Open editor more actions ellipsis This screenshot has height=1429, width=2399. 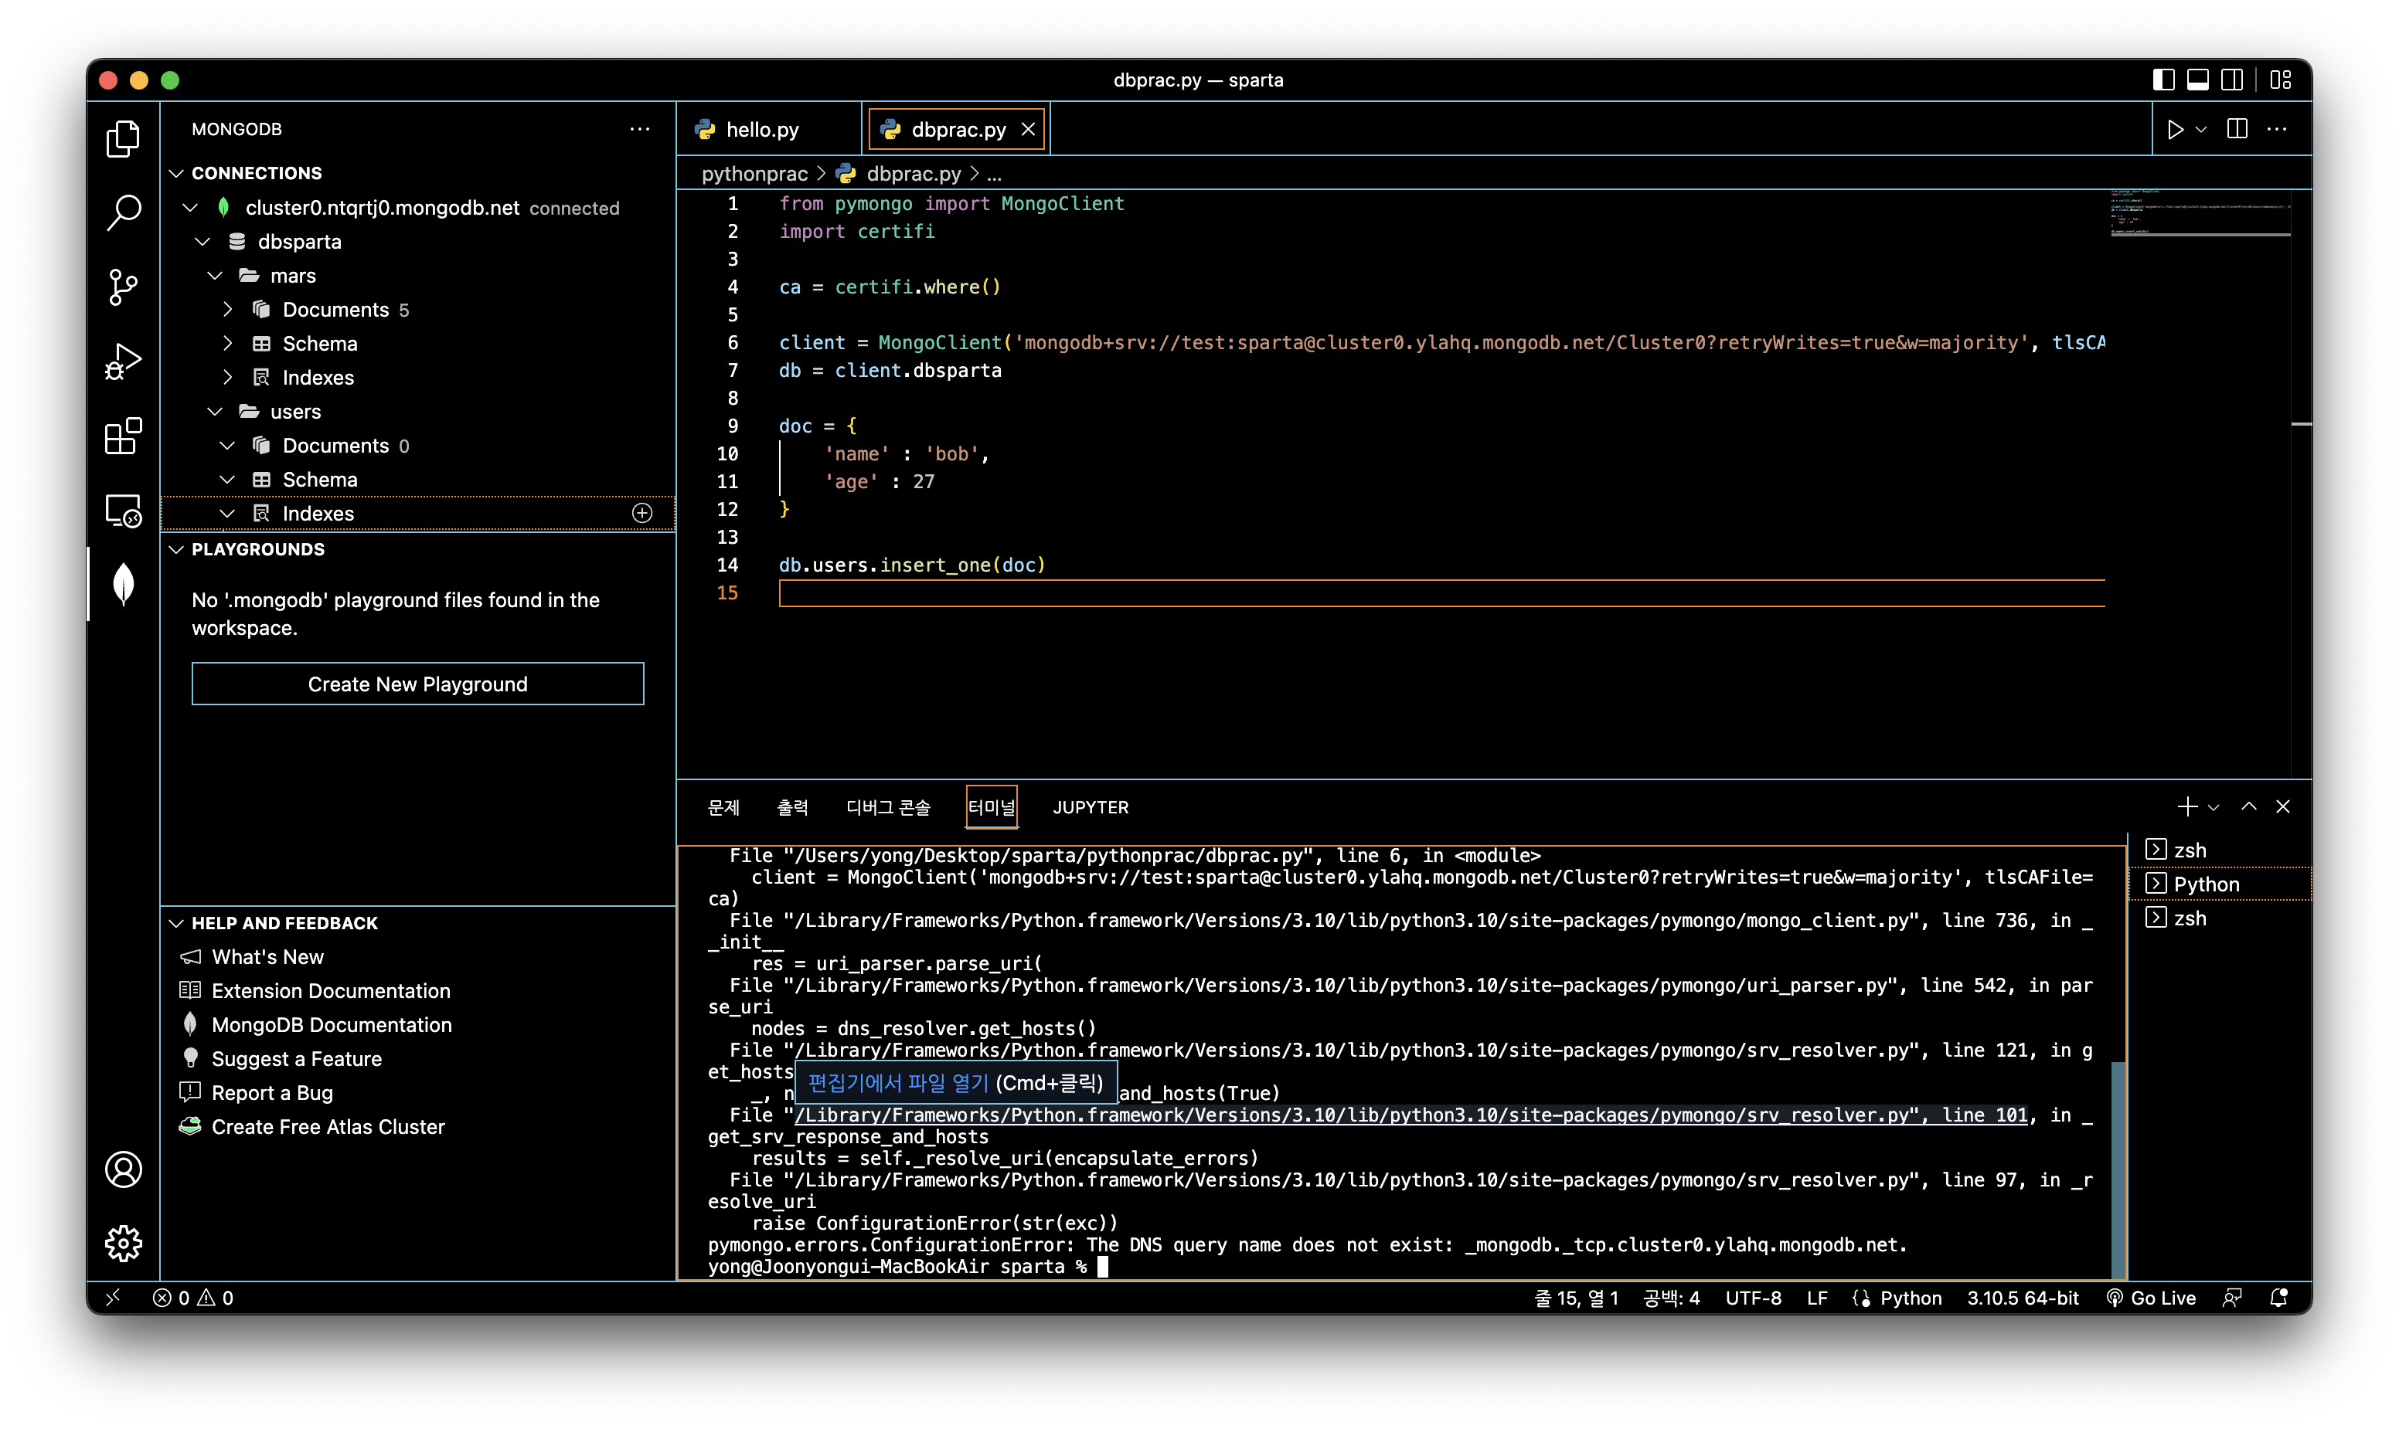point(2277,129)
